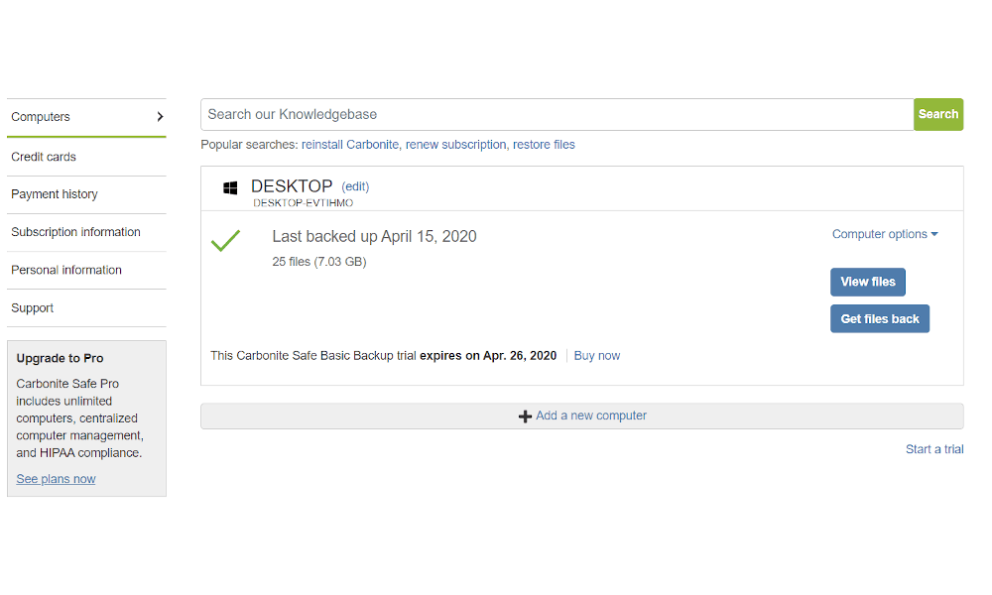Open the Credit cards section
The height and width of the screenshot is (595, 992).
pyautogui.click(x=86, y=157)
